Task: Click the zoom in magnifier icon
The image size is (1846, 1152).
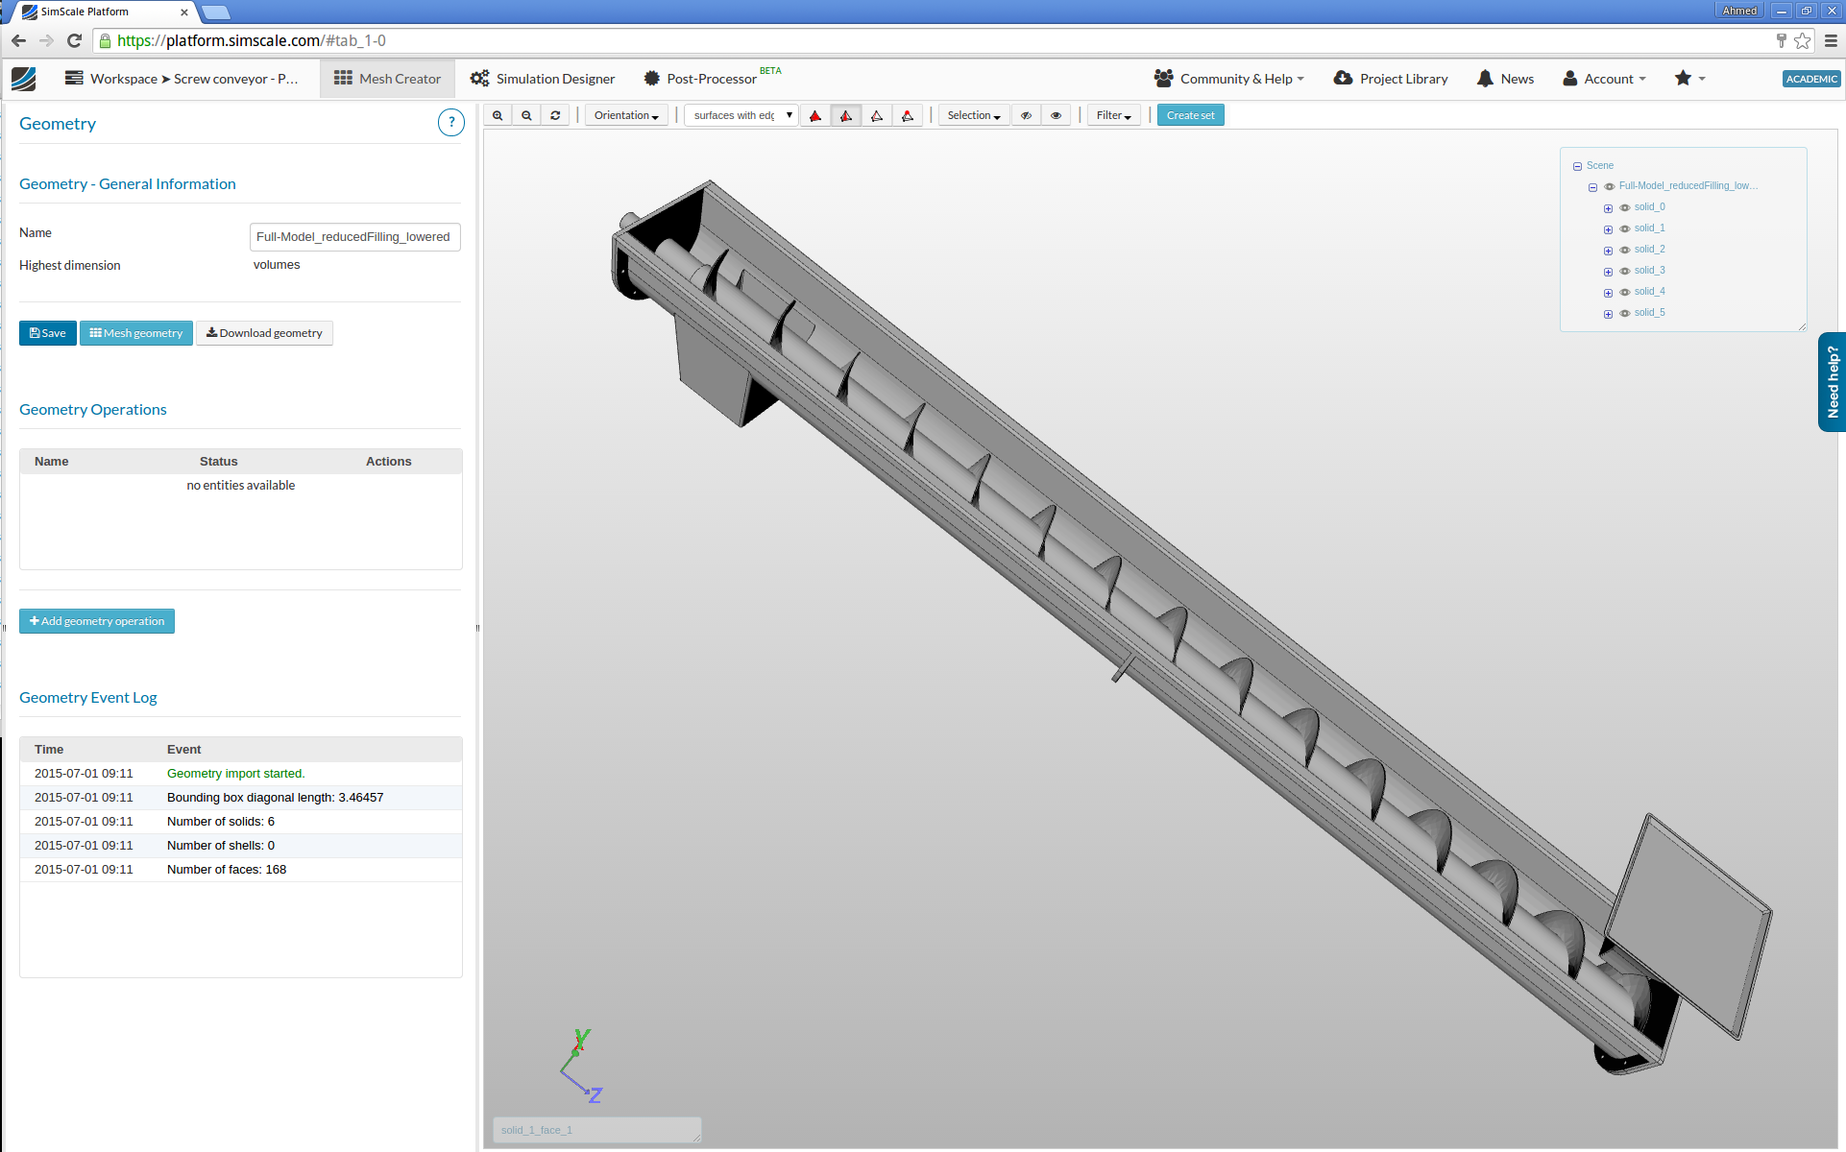Action: (x=498, y=115)
